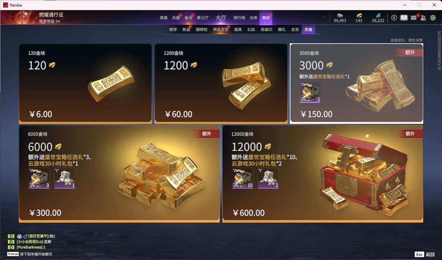The image size is (442, 260).
Task: Open the settings gear icon
Action: point(433,18)
